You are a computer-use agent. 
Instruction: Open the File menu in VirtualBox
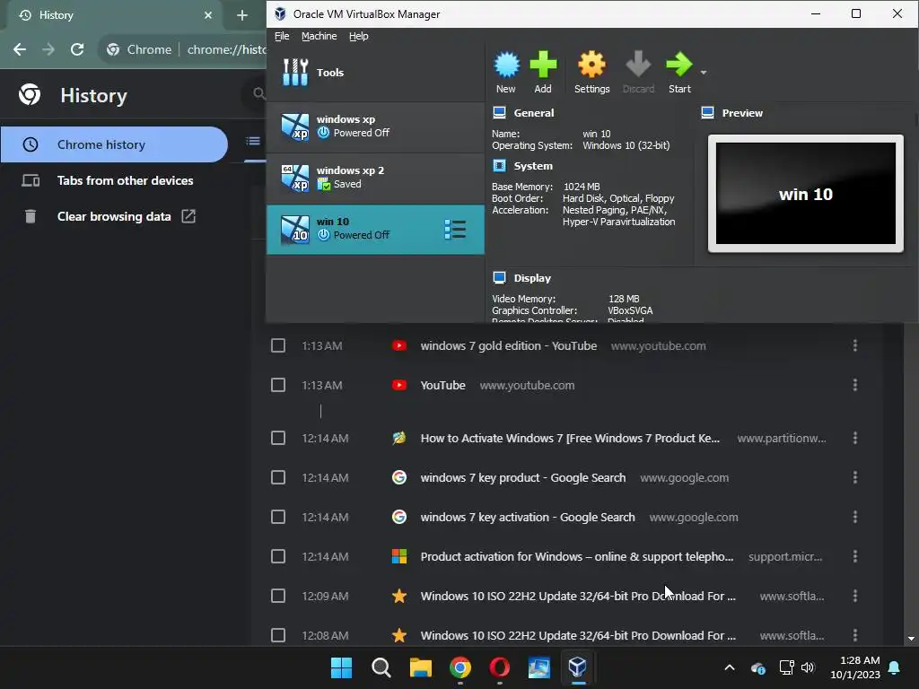282,36
